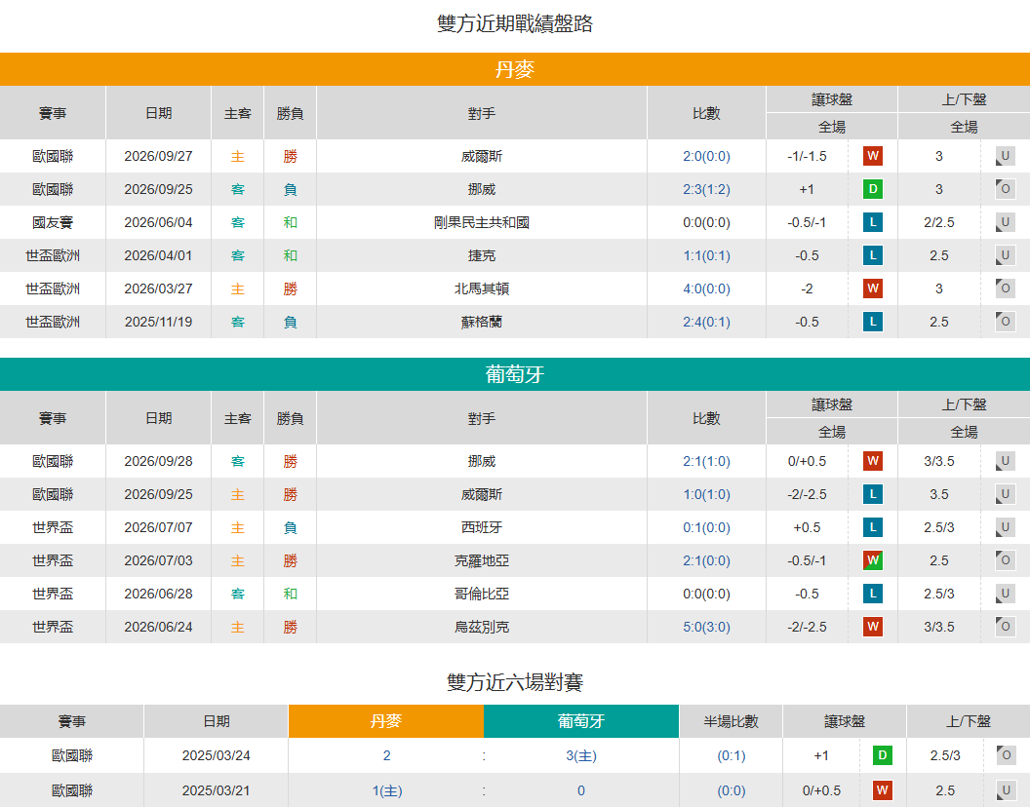Select the O over/under badge in the 克羅地亞 row
This screenshot has width=1030, height=807.
1005,560
